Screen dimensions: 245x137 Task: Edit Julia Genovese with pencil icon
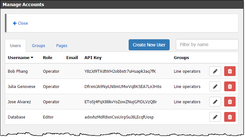(215, 86)
